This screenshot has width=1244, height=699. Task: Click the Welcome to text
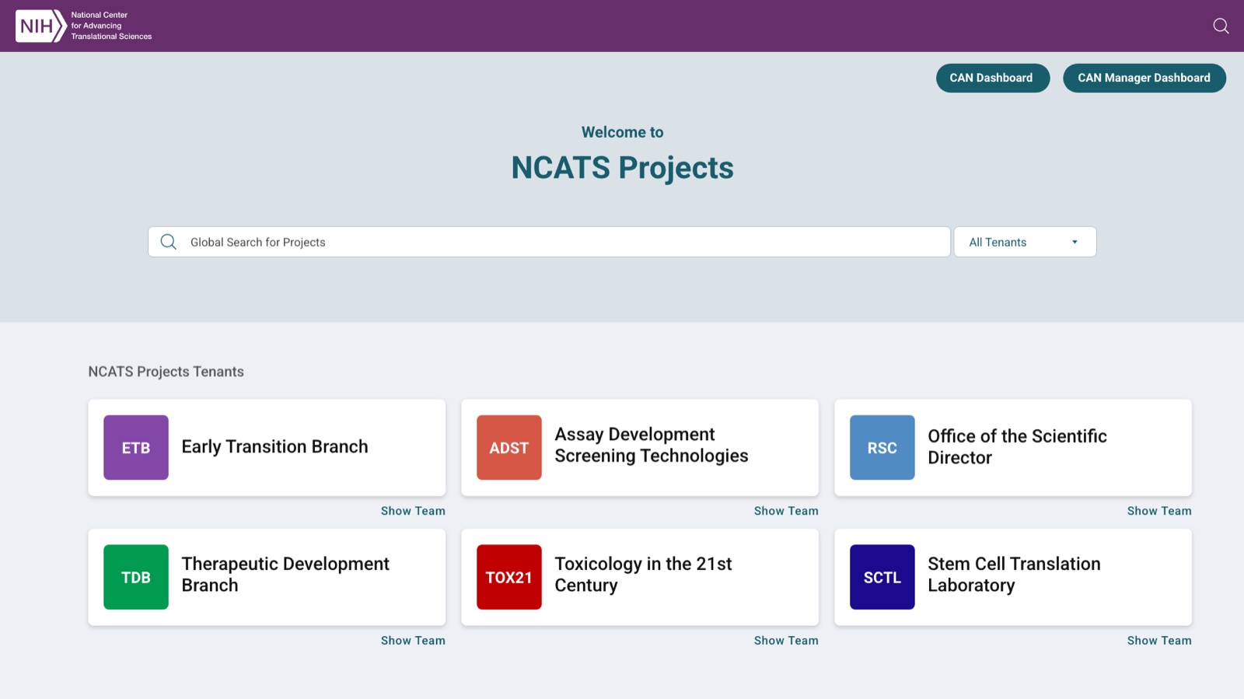coord(622,132)
